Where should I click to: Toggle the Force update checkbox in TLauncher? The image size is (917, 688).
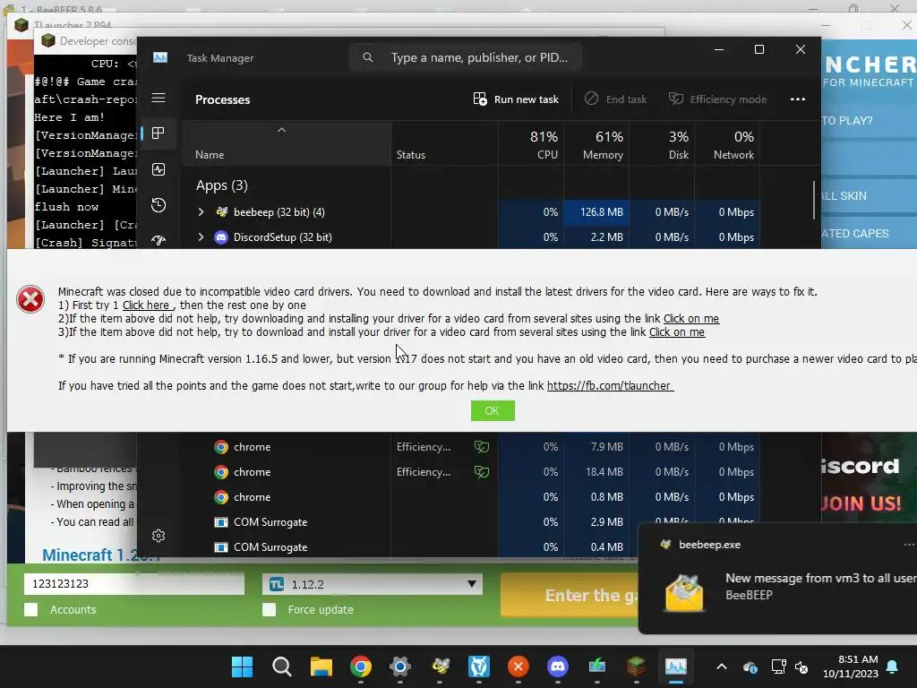coord(269,609)
